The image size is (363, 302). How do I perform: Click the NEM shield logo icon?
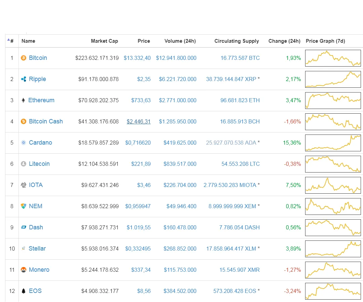click(x=24, y=206)
